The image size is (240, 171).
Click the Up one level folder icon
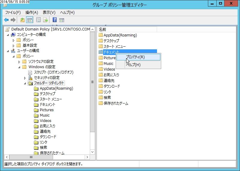pyautogui.click(x=22, y=20)
